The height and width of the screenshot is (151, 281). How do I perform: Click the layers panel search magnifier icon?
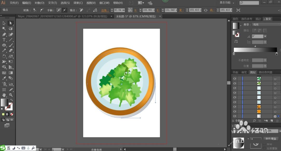[x=254, y=121]
